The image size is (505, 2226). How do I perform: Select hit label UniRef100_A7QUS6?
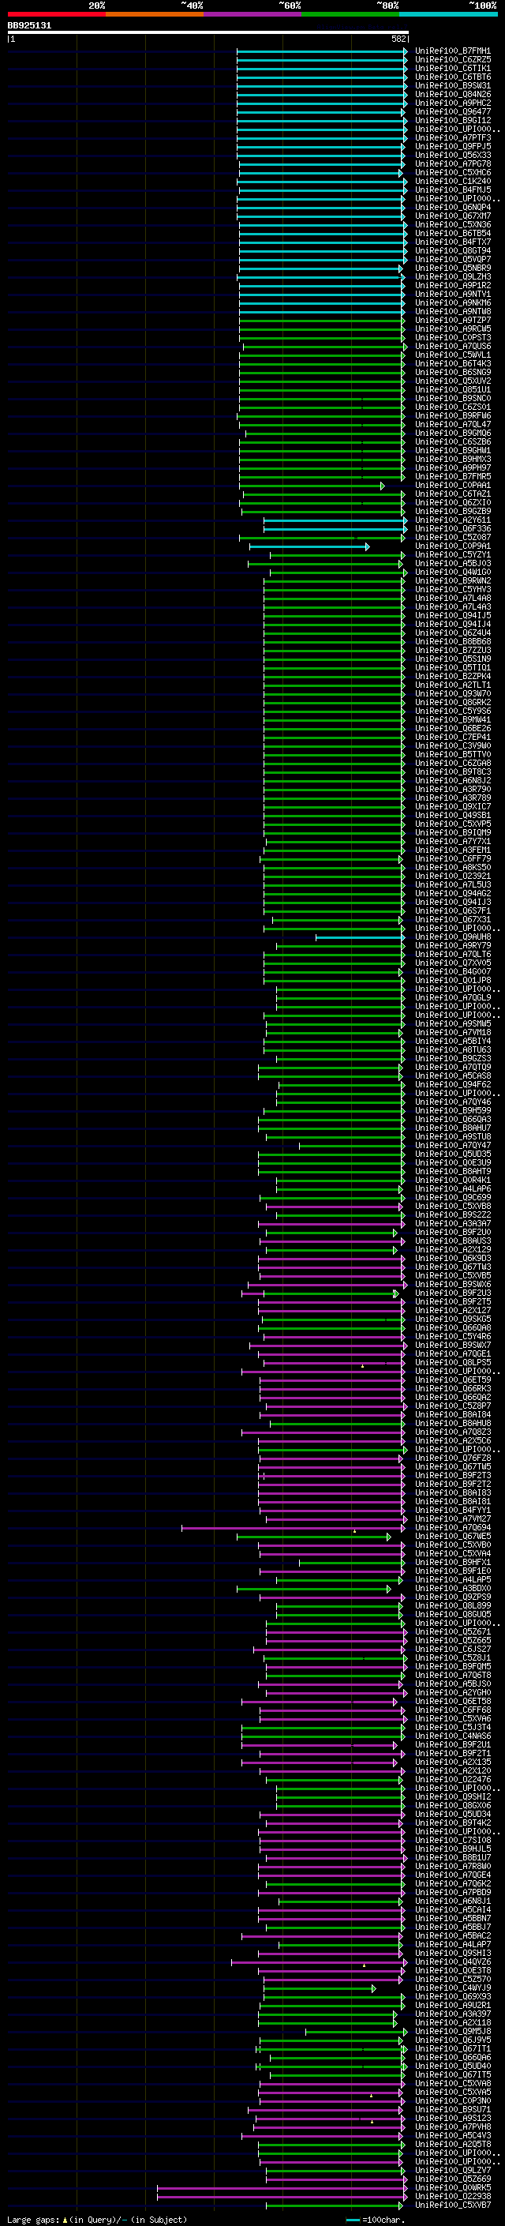452,347
